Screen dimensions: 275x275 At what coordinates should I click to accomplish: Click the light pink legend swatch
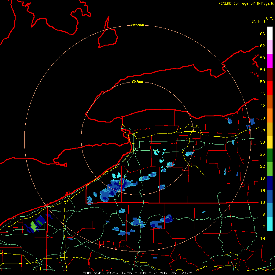point(270,47)
